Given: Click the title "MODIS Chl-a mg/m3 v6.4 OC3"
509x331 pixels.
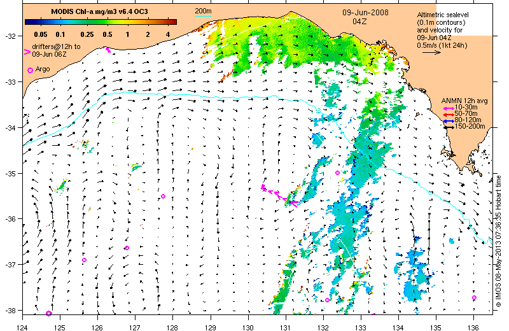Looking at the screenshot, I should click(99, 11).
